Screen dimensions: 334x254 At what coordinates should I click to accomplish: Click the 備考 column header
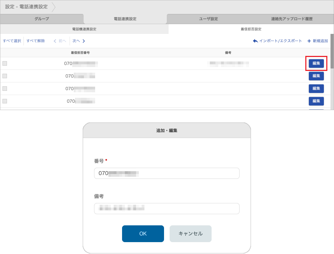coord(228,53)
